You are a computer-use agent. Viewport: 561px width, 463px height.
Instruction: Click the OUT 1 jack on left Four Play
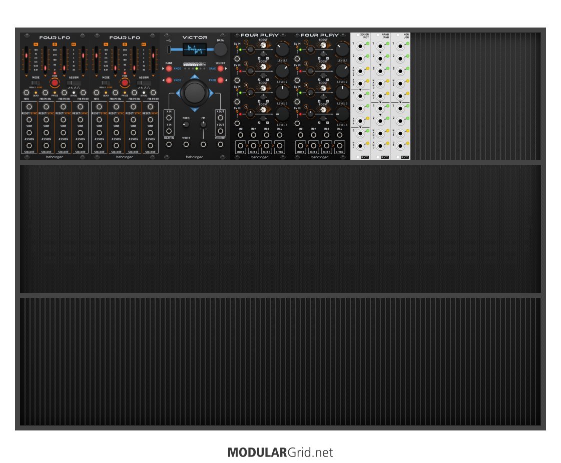[x=240, y=146]
